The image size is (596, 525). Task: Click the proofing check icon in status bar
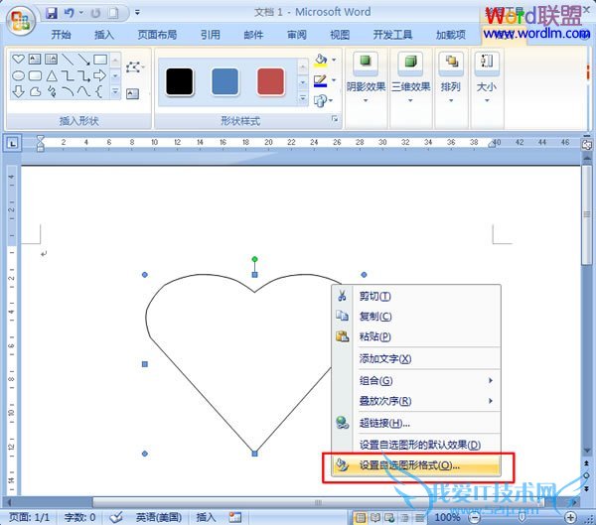[115, 517]
